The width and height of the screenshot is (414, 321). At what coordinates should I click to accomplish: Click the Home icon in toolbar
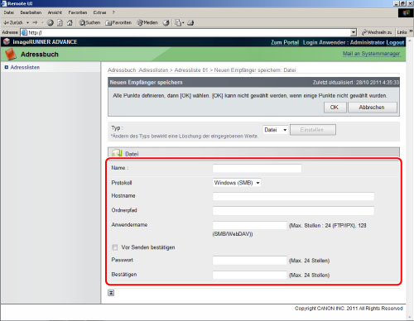coord(70,23)
